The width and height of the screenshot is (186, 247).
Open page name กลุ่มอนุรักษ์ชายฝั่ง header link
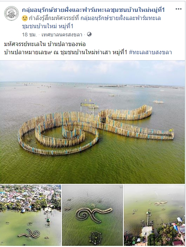[x=93, y=10]
